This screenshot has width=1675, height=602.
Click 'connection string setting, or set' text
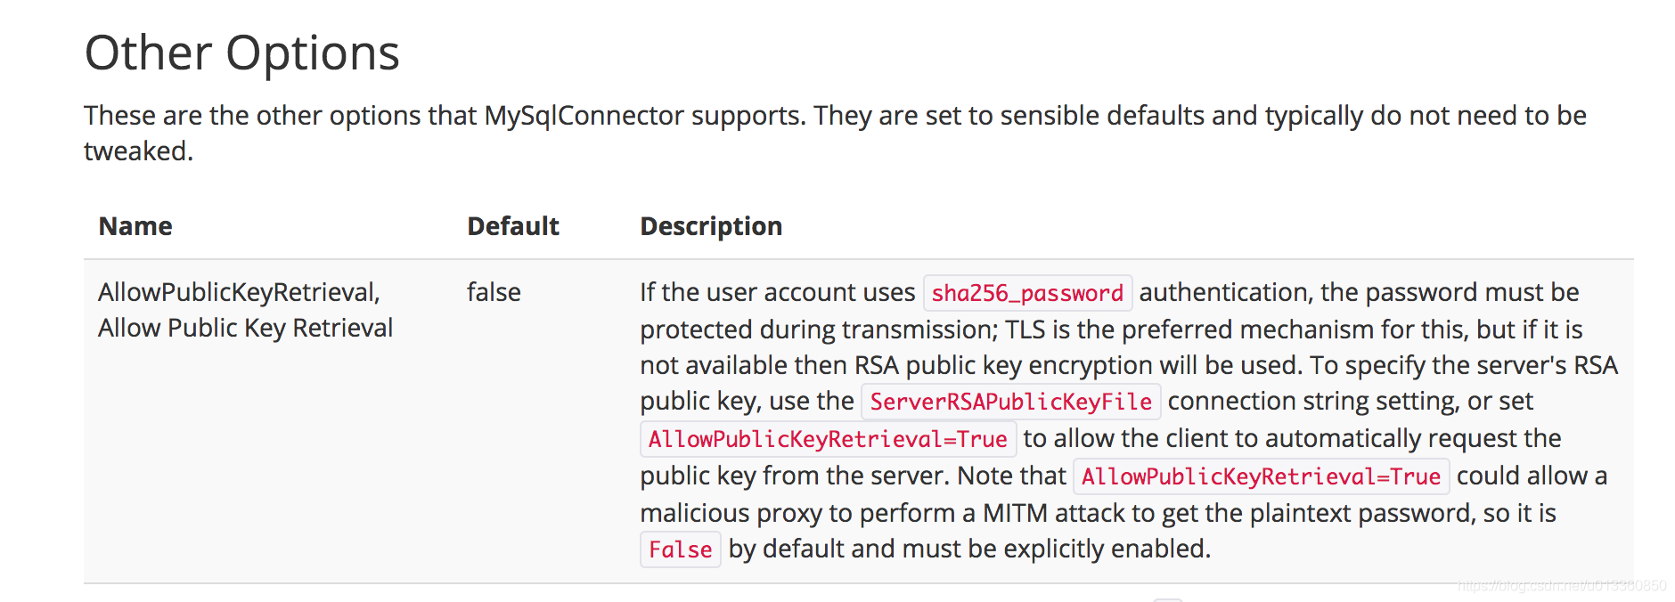click(1350, 402)
